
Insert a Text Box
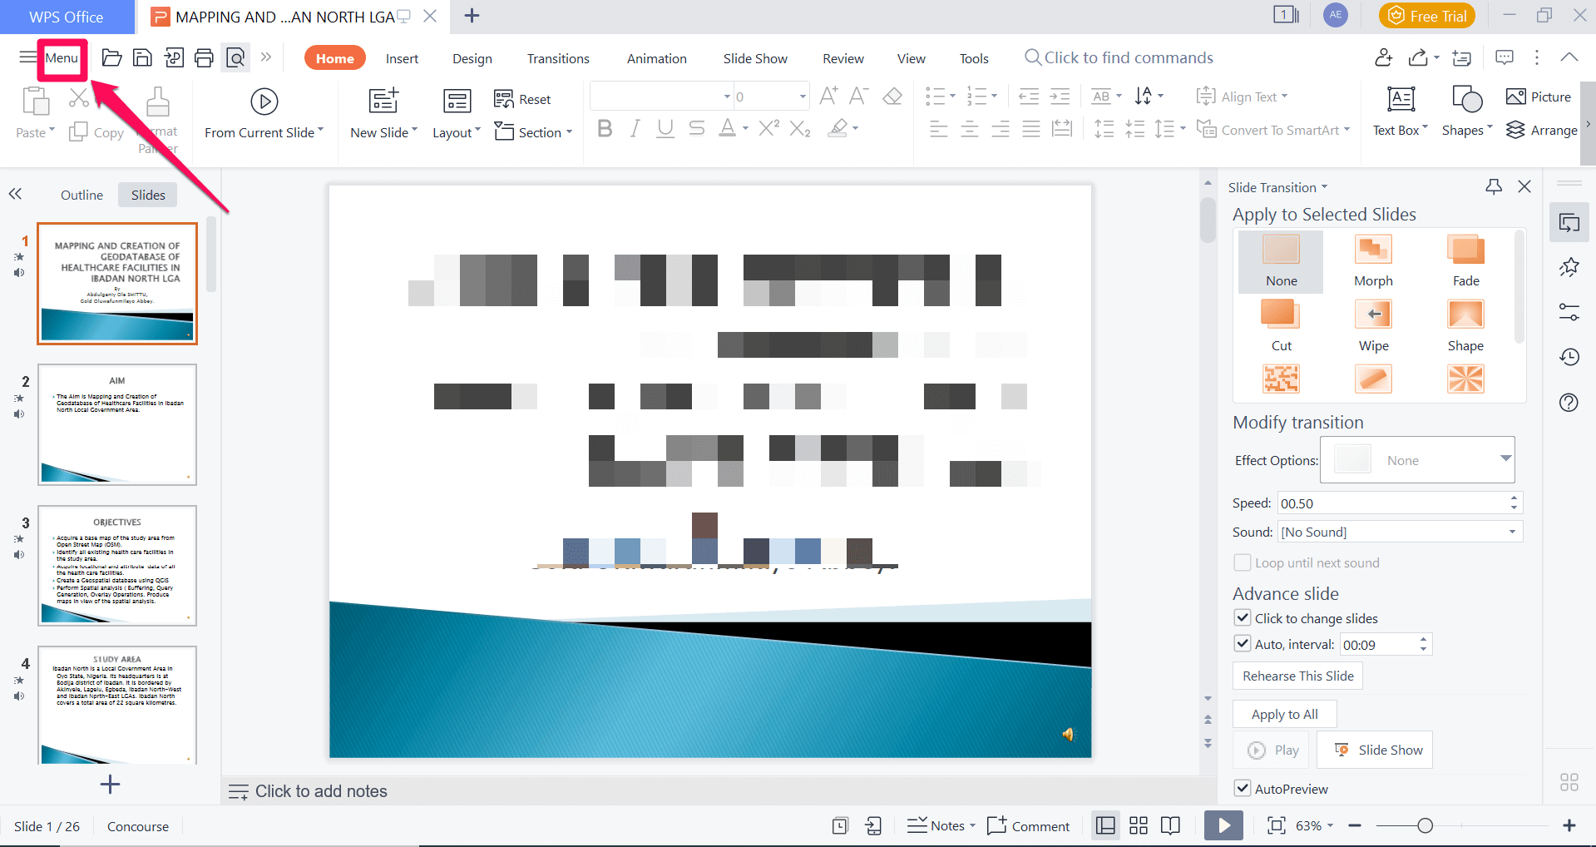click(1401, 111)
